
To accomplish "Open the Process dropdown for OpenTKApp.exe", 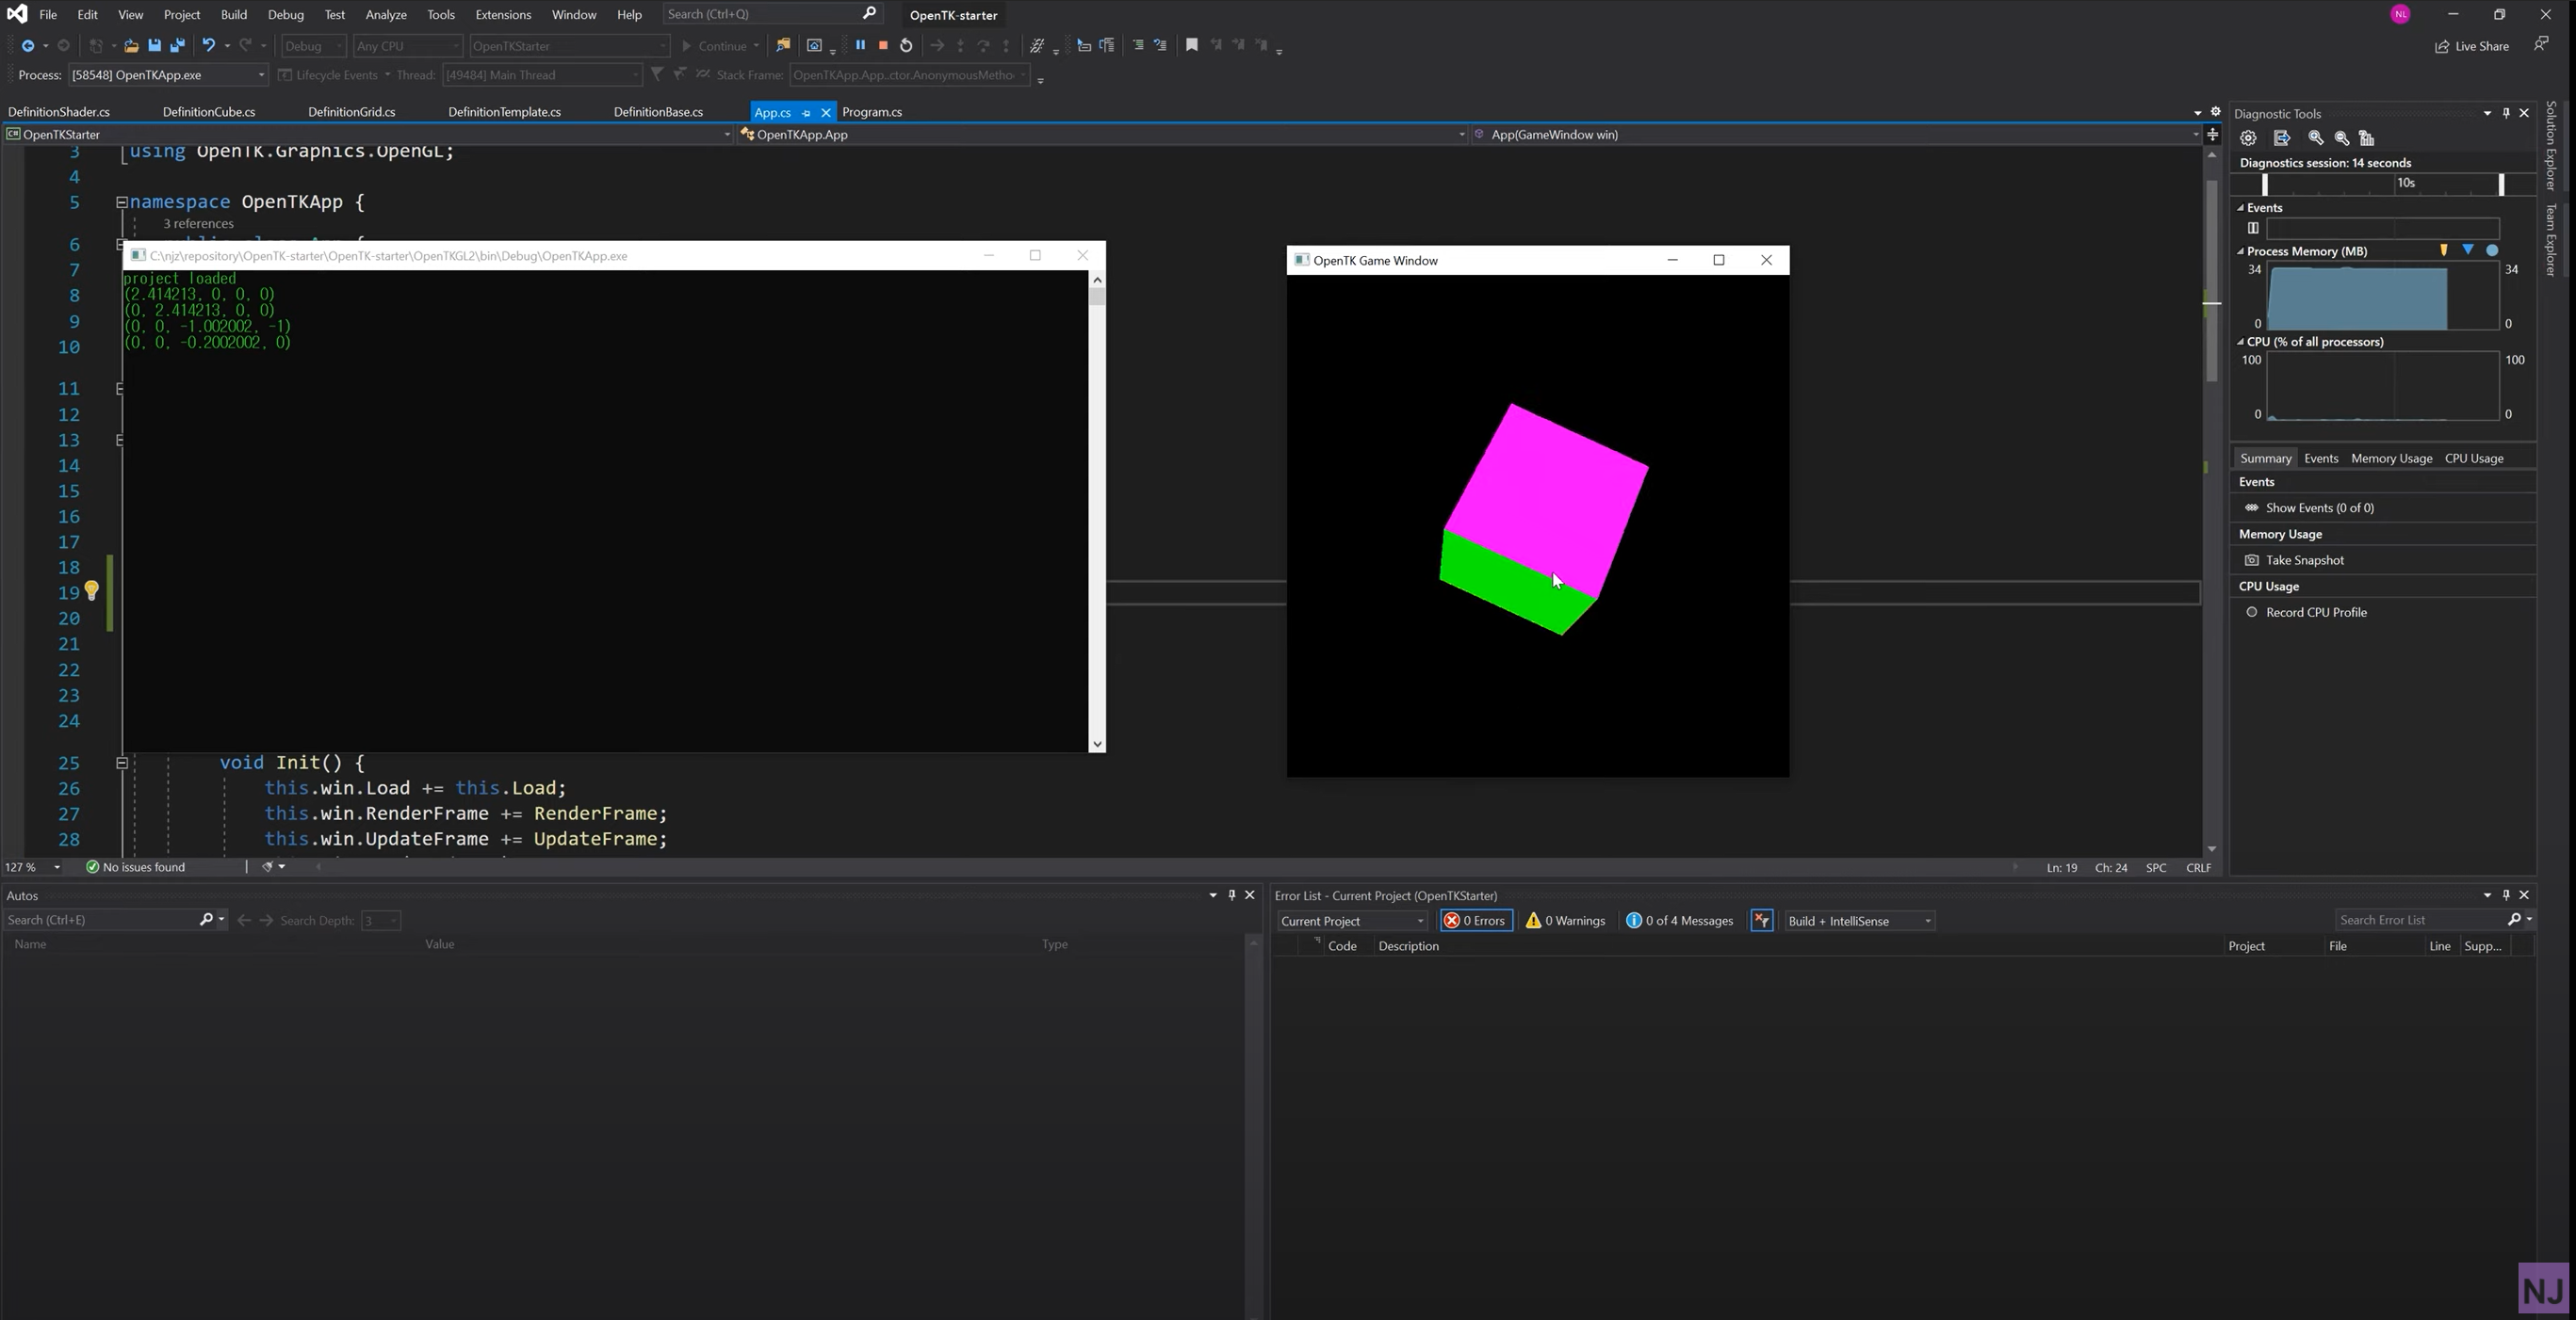I will (261, 75).
